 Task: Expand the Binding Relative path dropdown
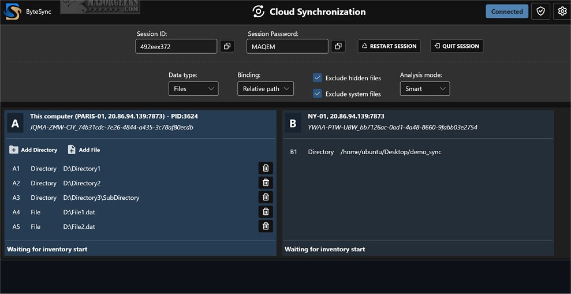(265, 89)
